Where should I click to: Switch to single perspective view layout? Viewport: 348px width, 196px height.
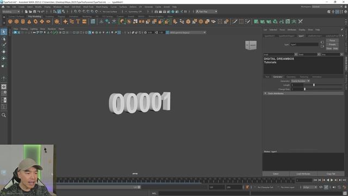(4, 87)
